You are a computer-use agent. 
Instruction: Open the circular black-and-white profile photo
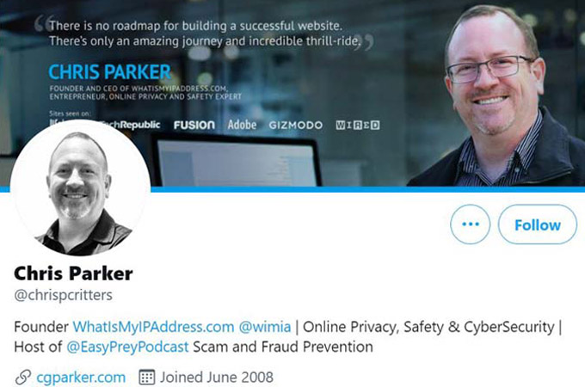click(x=80, y=190)
